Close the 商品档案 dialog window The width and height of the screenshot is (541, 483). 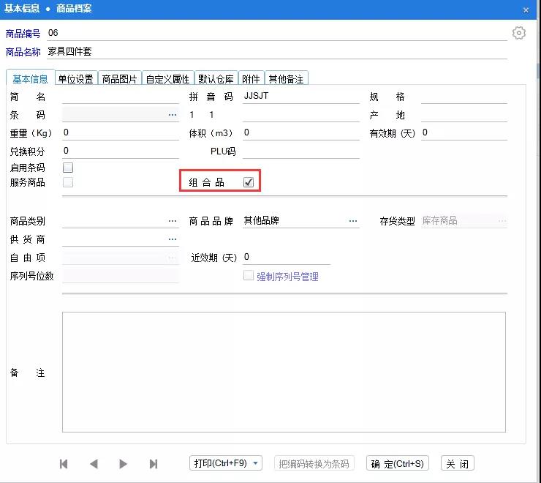click(526, 10)
